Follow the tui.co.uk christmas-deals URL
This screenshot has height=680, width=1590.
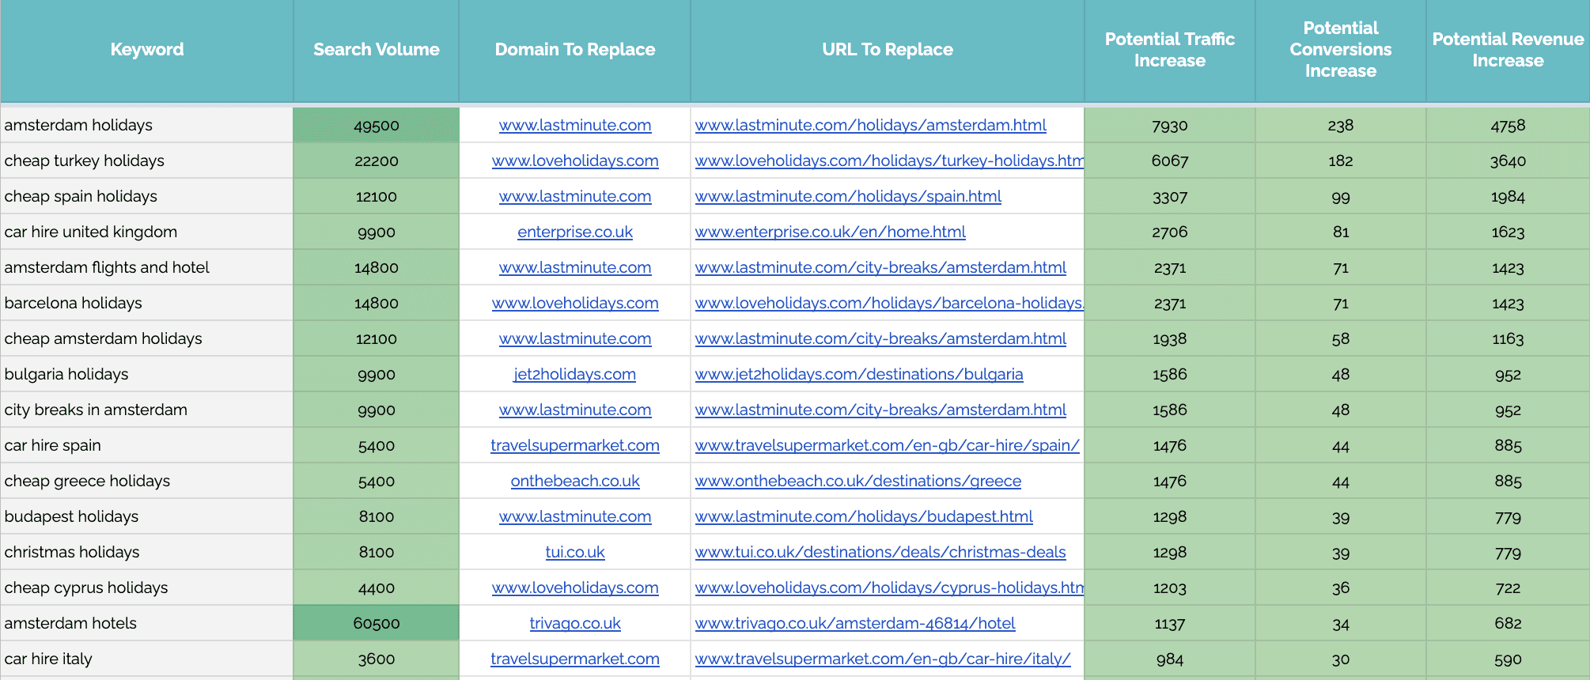click(x=880, y=553)
